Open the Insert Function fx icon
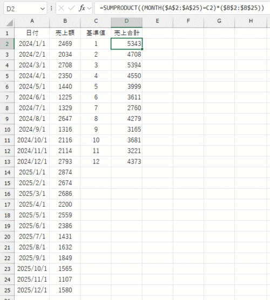This screenshot has width=270, height=300. (82, 8)
